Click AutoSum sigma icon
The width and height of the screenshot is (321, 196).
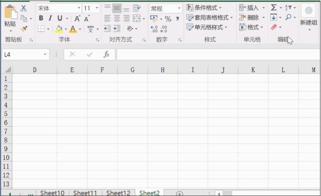click(274, 8)
